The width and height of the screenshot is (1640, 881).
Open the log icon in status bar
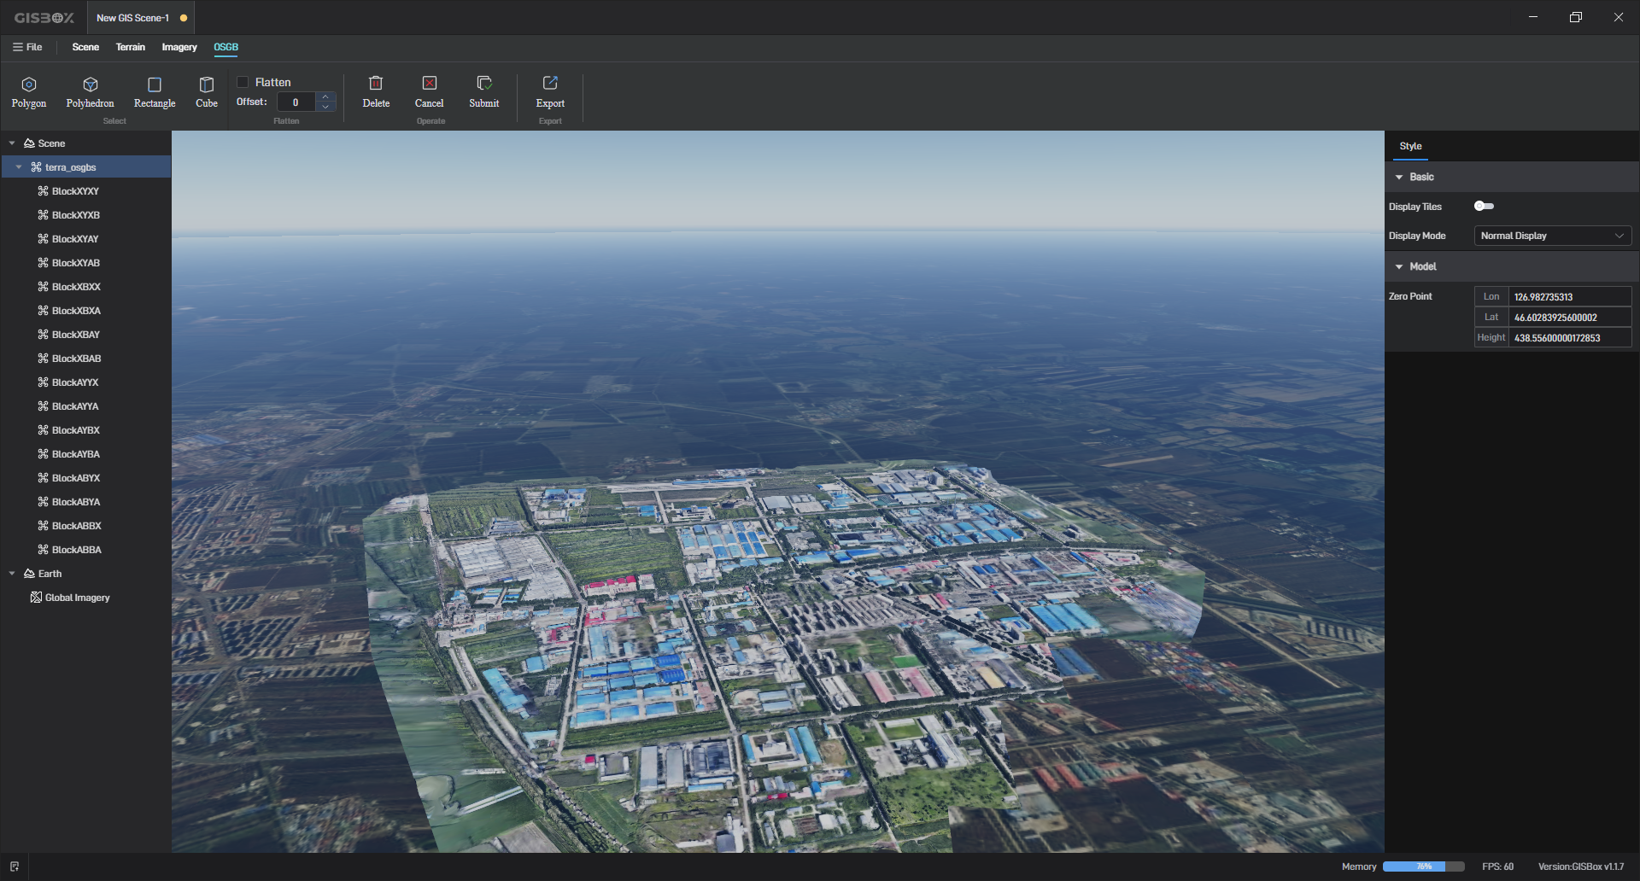(15, 866)
